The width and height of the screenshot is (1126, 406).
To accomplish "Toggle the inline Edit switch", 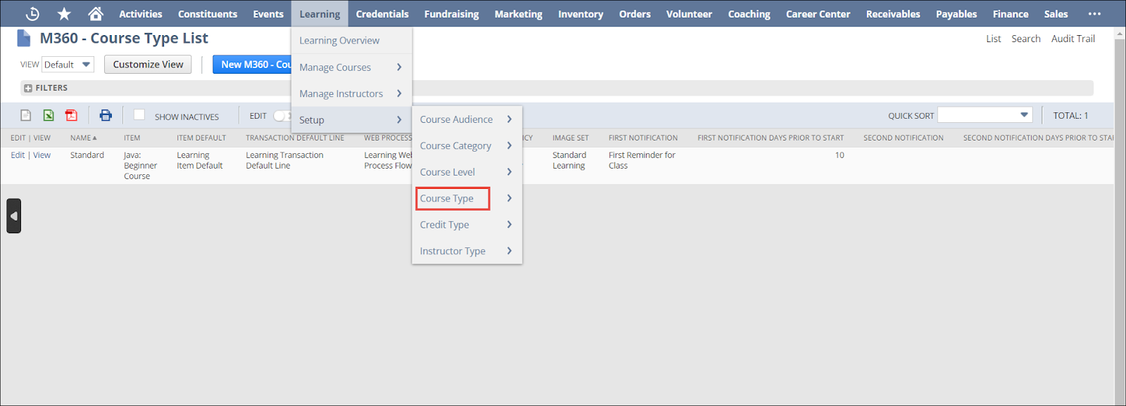I will [x=281, y=116].
